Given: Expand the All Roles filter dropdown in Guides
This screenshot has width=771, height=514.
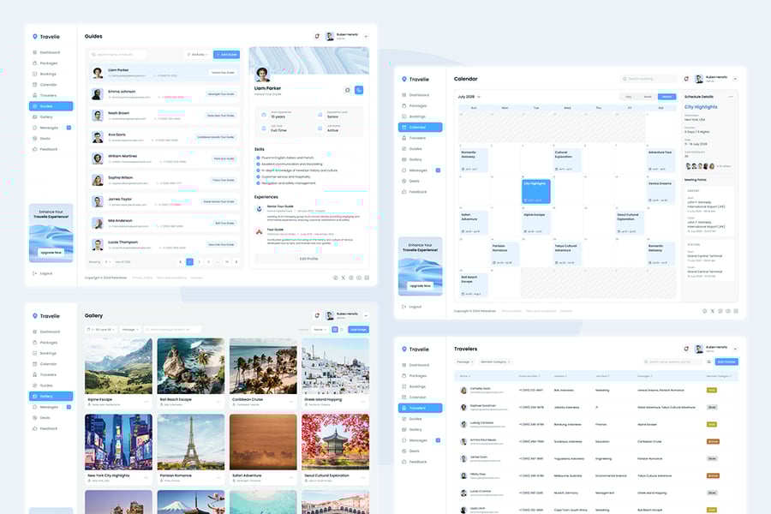Looking at the screenshot, I should (197, 54).
